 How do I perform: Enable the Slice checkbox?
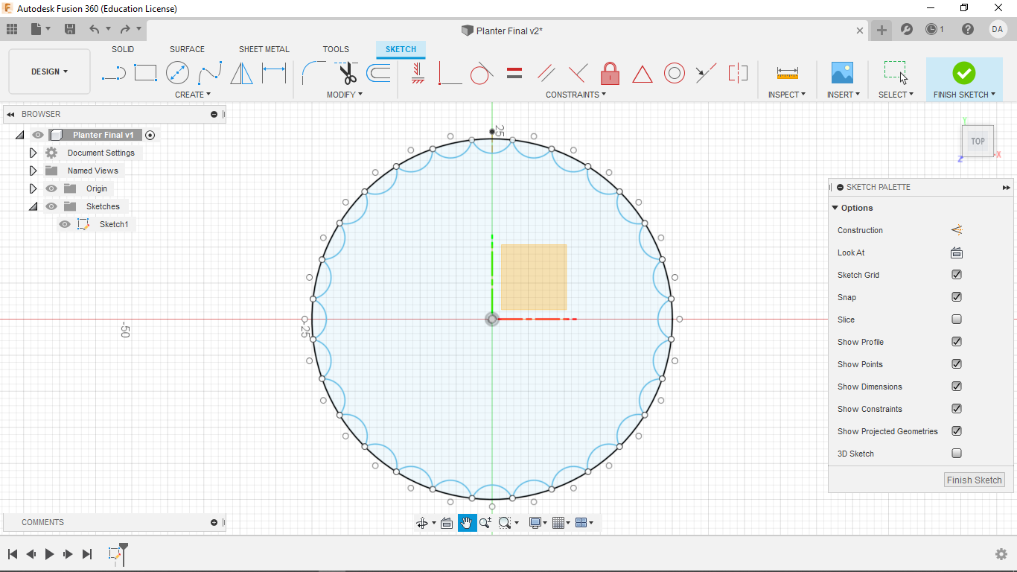[x=957, y=320]
